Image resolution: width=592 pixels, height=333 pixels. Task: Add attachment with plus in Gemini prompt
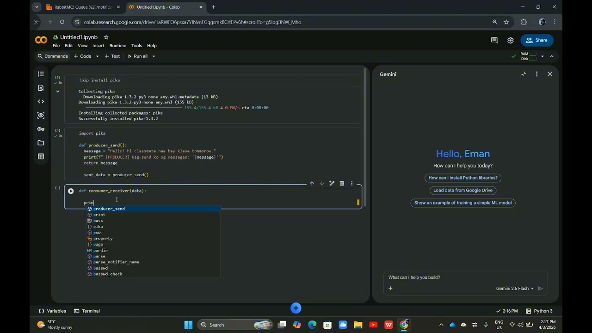coord(390,288)
